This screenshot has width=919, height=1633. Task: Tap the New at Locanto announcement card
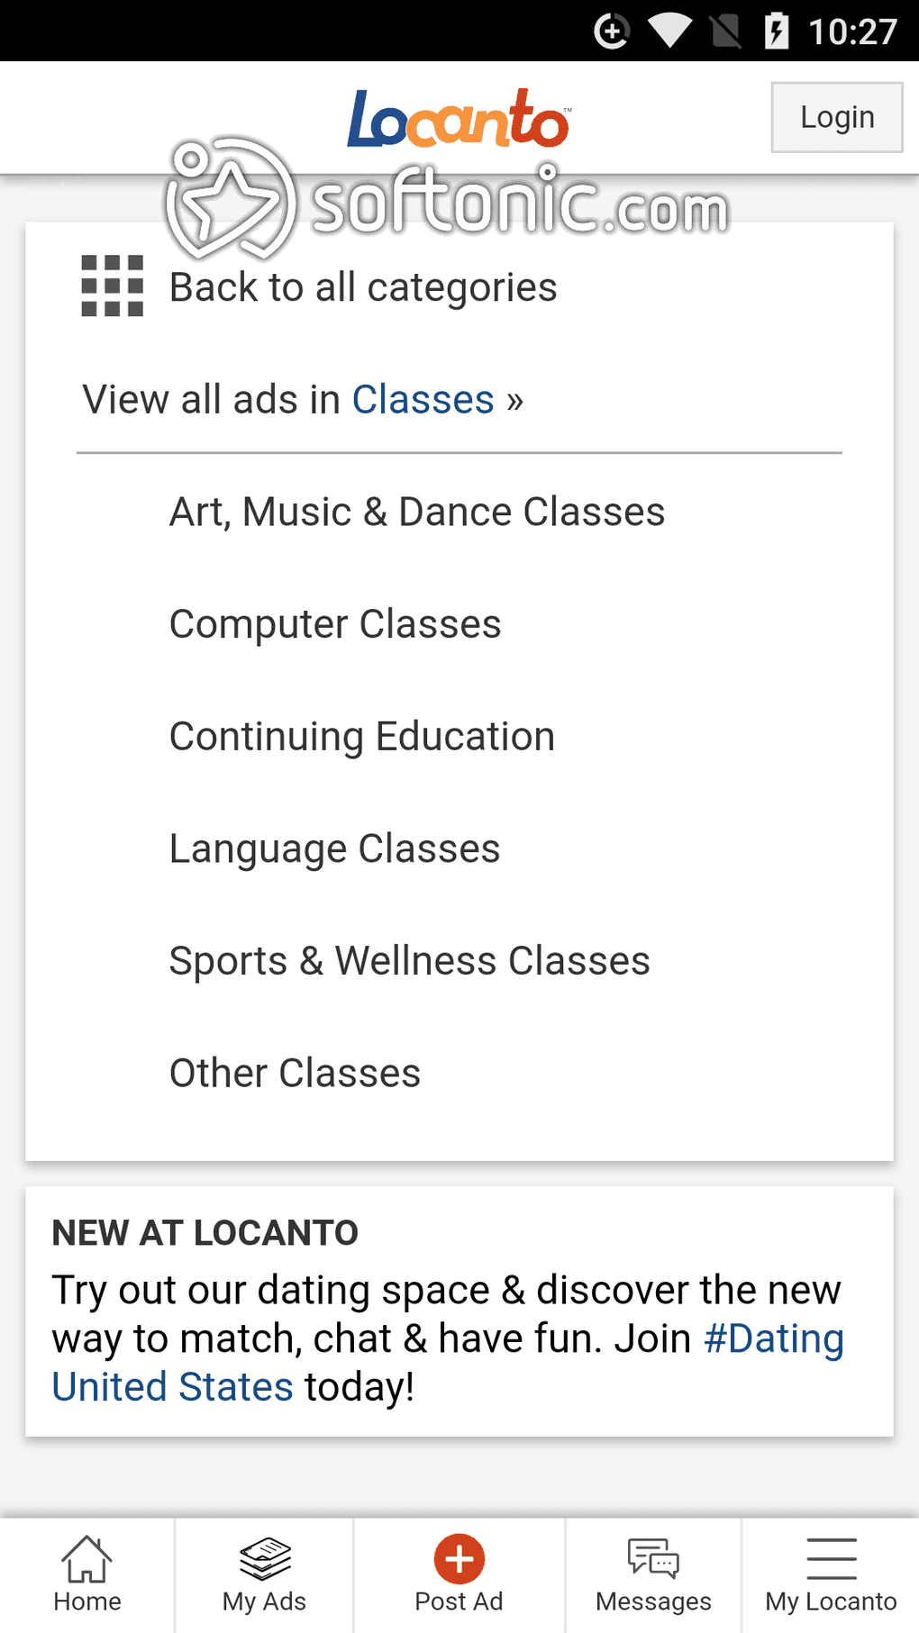click(x=459, y=1311)
